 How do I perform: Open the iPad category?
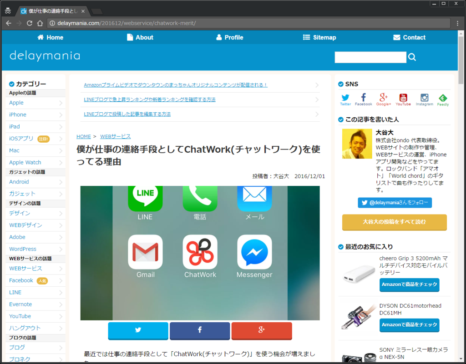click(x=35, y=127)
